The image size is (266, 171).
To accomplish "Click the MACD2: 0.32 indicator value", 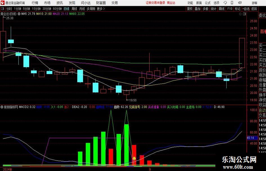I will pyautogui.click(x=27, y=107).
